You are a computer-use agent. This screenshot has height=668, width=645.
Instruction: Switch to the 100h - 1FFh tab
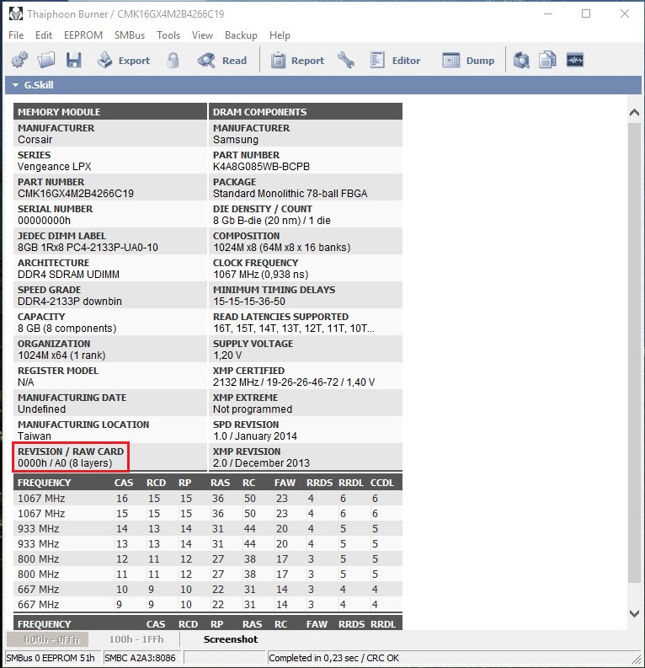(x=136, y=639)
